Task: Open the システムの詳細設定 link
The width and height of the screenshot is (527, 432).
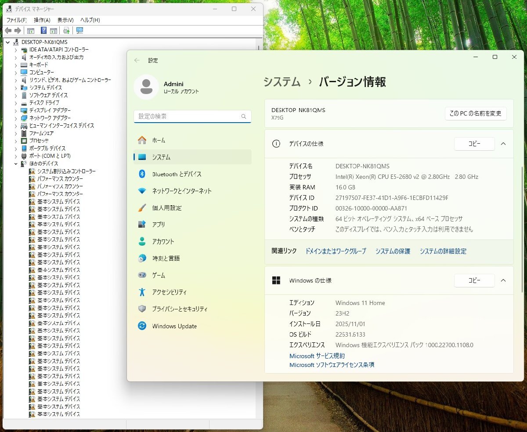Action: click(x=443, y=251)
